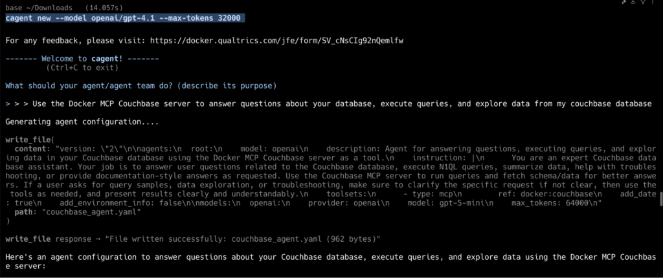Click 'Generating agent configuration....' status text
663x278 pixels.
click(x=82, y=122)
